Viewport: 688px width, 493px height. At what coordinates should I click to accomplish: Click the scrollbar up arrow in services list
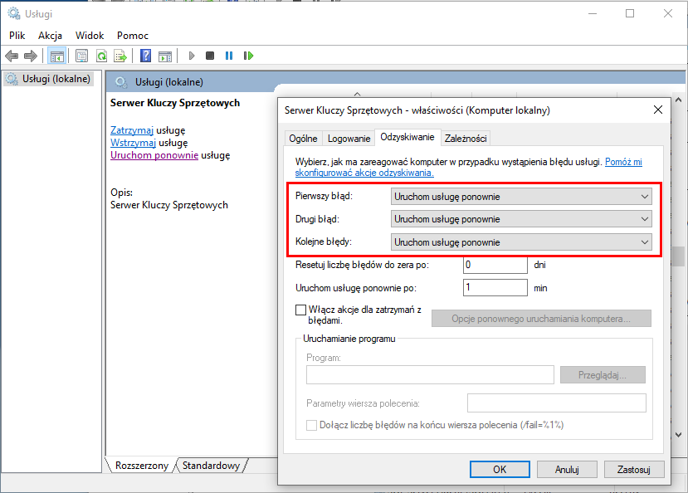[x=678, y=100]
